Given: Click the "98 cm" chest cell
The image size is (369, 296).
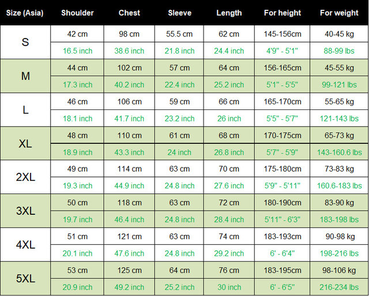Looking at the screenshot, I should click(x=129, y=34).
